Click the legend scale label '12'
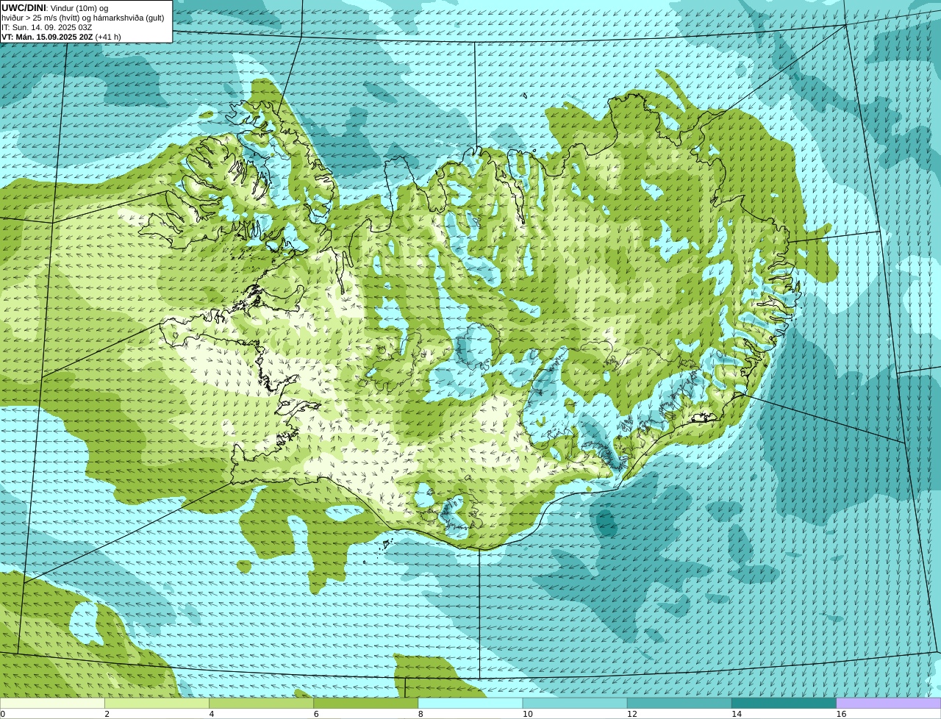Screen dimensions: 941x719 pyautogui.click(x=631, y=714)
